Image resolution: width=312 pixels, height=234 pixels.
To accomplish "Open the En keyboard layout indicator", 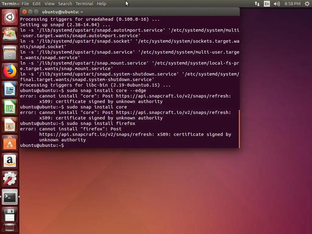I will pos(267,4).
